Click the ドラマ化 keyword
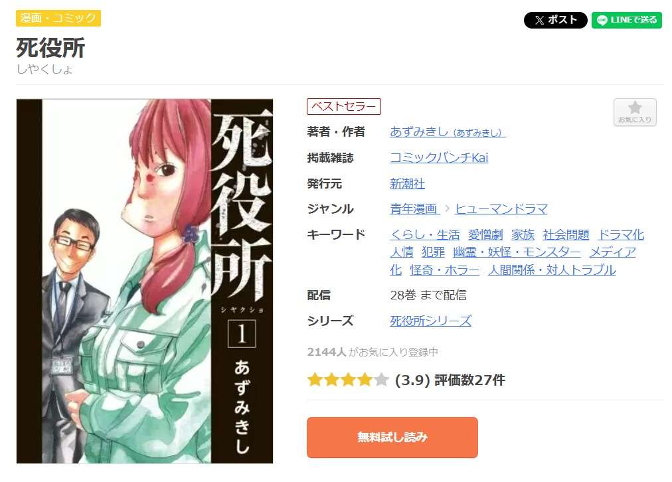 pos(621,235)
